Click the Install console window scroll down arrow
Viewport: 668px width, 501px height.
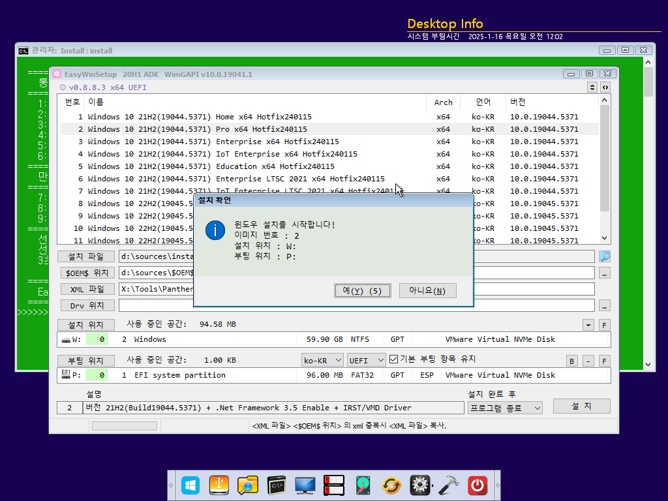pyautogui.click(x=648, y=365)
